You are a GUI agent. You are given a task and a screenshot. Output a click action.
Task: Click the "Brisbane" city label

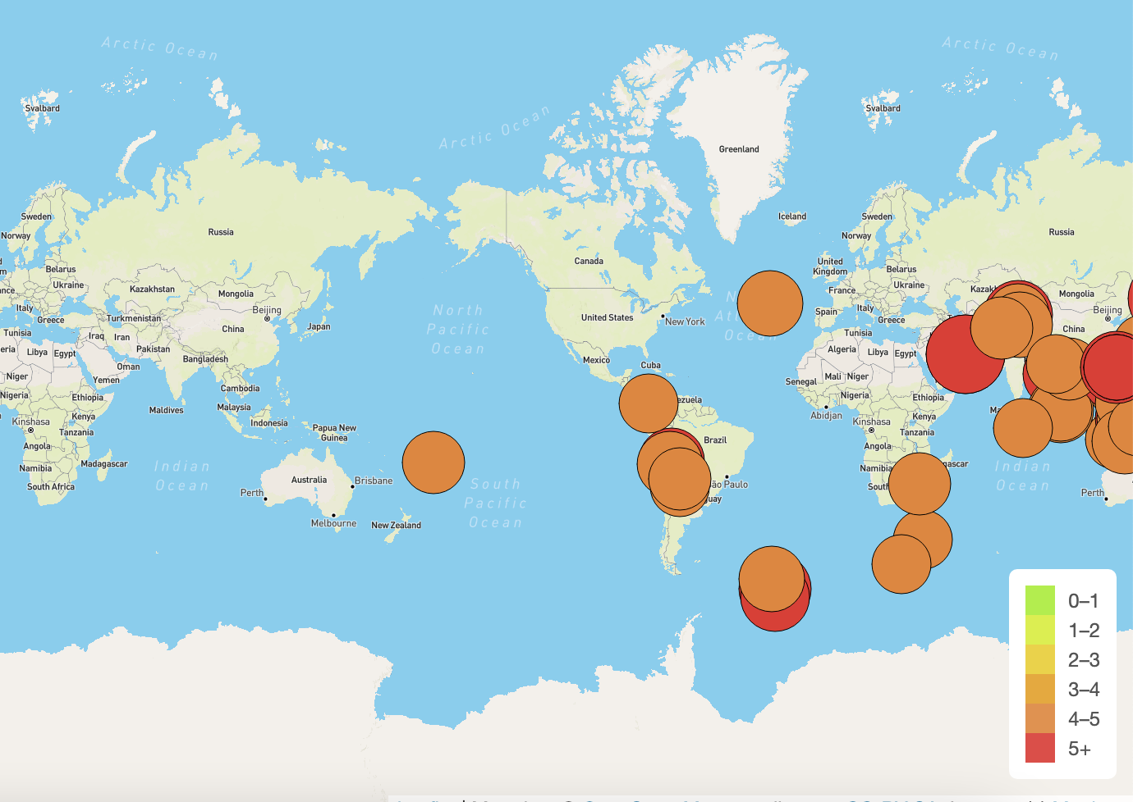pyautogui.click(x=374, y=481)
